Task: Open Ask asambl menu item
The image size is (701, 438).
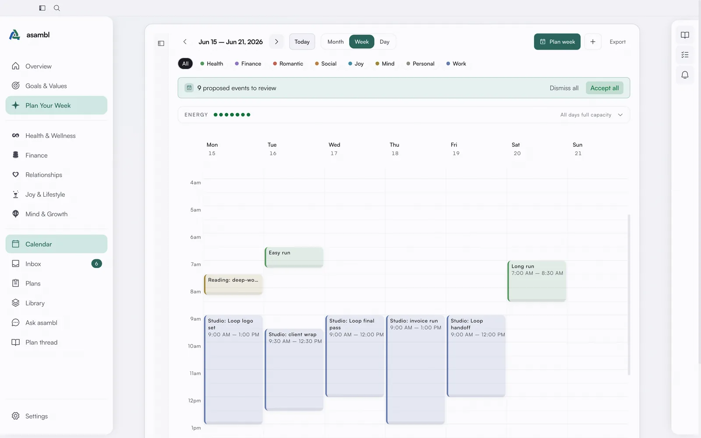Action: point(57,323)
